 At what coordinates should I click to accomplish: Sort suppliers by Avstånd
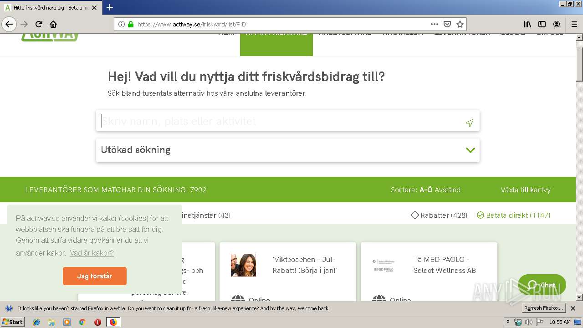(x=447, y=190)
